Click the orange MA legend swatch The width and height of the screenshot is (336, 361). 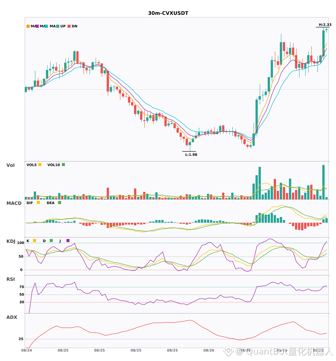(x=28, y=26)
